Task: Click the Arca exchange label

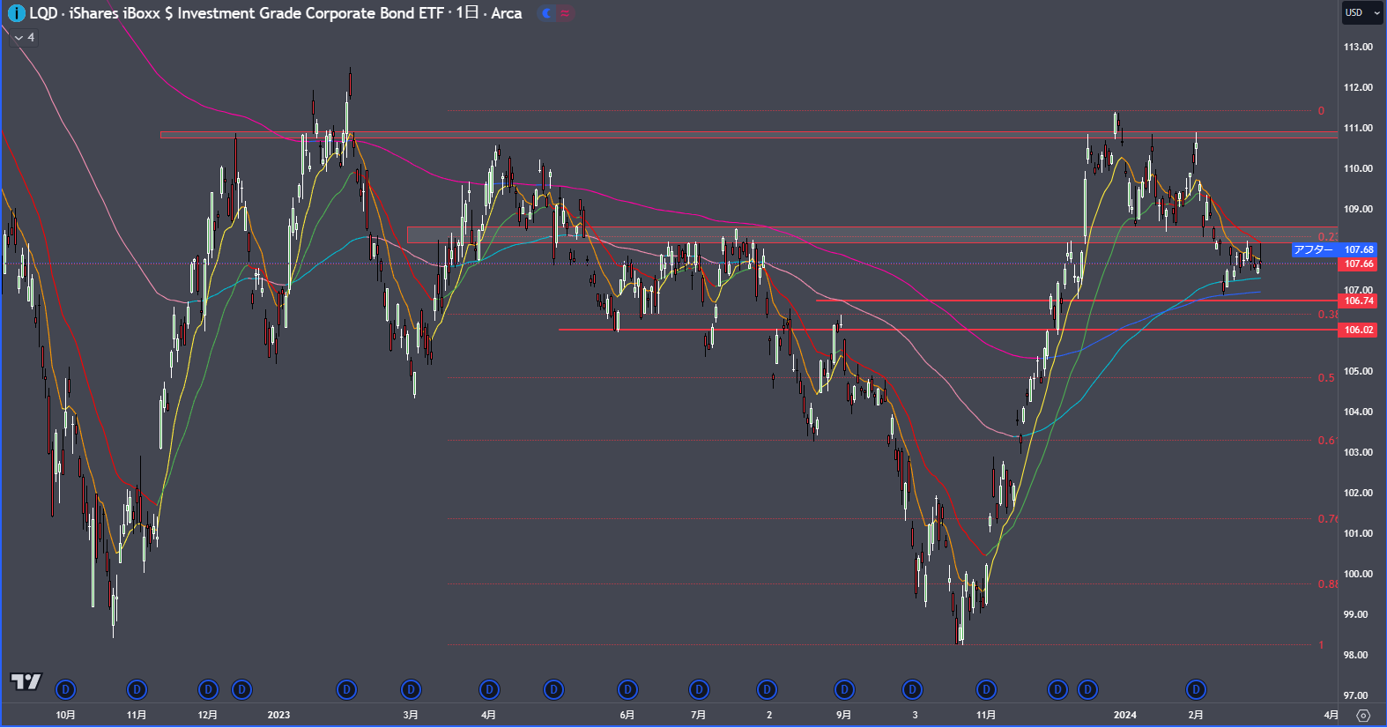Action: (x=507, y=13)
